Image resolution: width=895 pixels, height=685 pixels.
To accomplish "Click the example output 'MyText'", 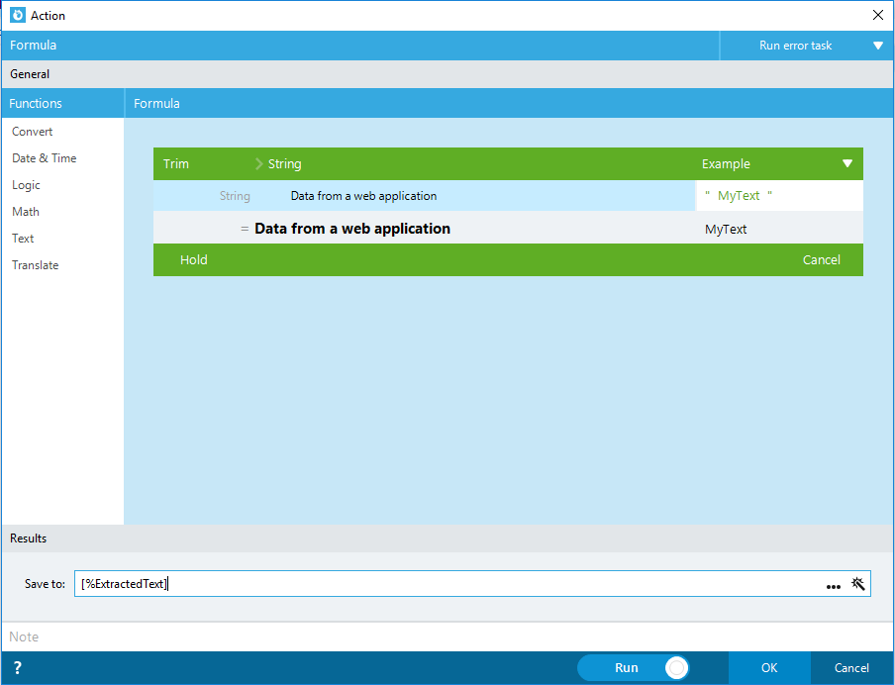I will pos(726,230).
